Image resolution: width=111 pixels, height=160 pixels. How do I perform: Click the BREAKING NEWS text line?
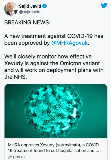[x=27, y=22]
